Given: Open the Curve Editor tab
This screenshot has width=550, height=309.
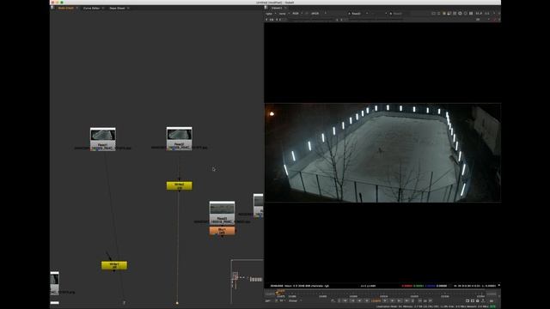Looking at the screenshot, I should 92,8.
